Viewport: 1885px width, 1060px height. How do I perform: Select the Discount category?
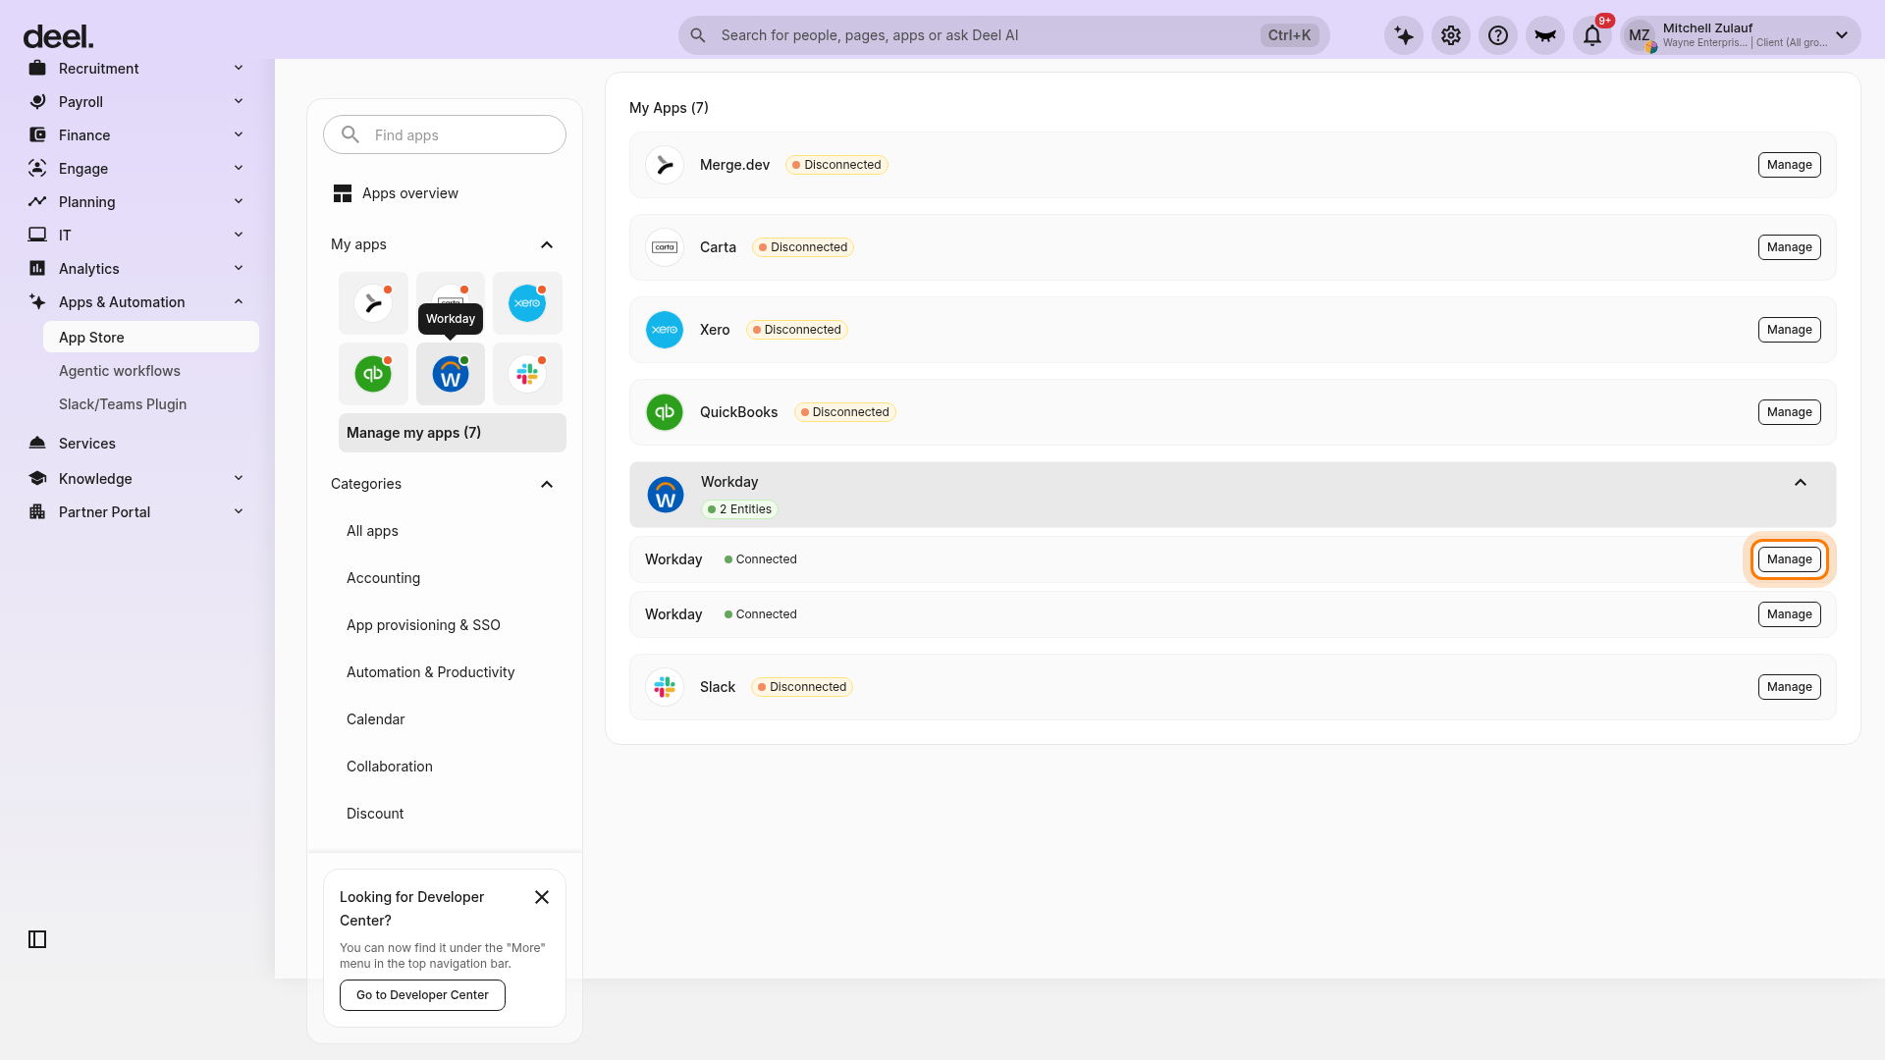(x=375, y=814)
